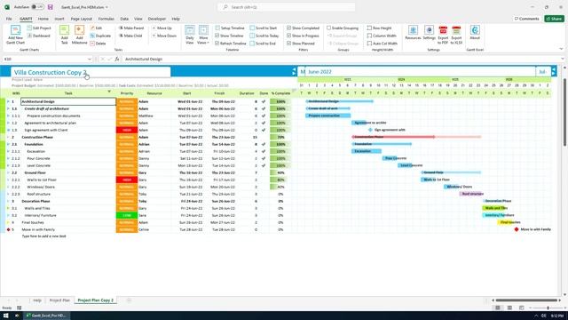Click the Jul month button on timeline
This screenshot has height=320, width=568.
pyautogui.click(x=542, y=72)
